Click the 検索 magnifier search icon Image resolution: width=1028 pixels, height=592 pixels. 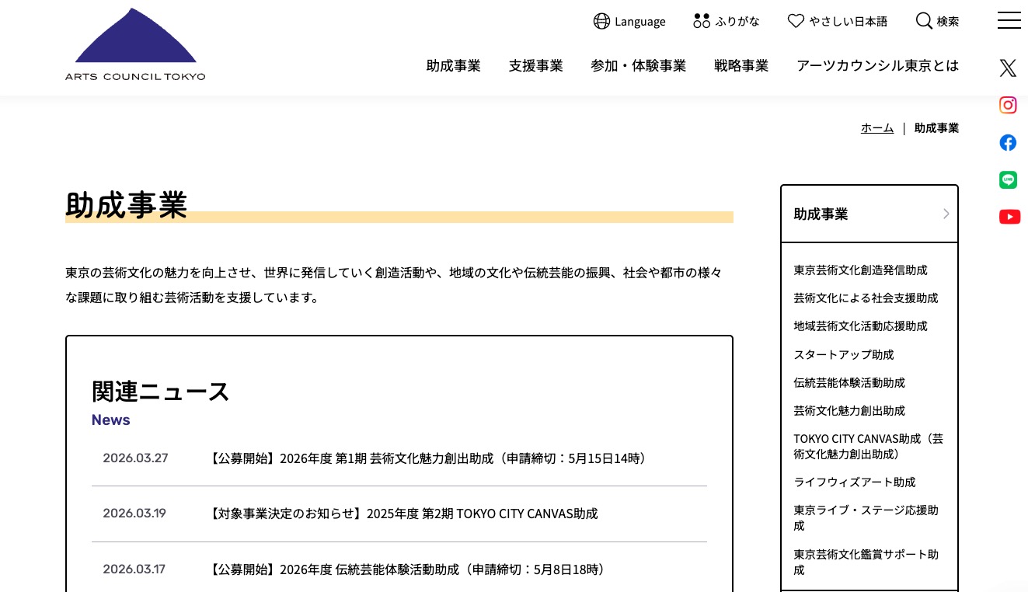(x=924, y=21)
